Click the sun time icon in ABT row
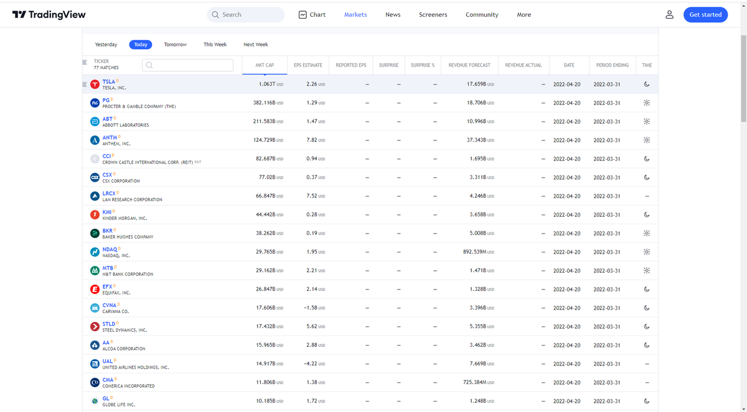Screen dimensions: 747x412 click(647, 121)
